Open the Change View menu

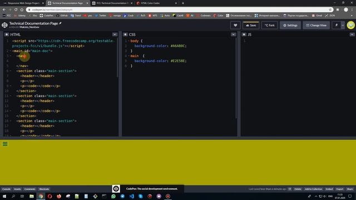click(x=316, y=25)
